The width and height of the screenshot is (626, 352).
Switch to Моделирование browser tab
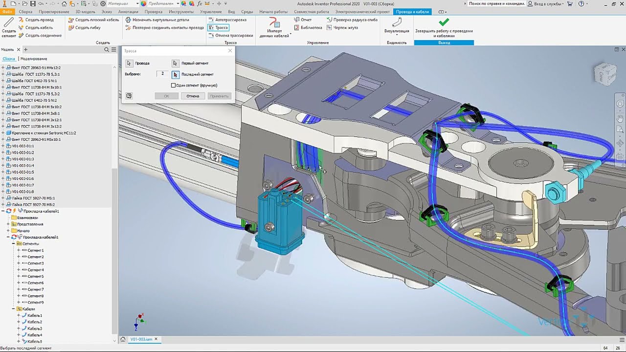pos(34,59)
